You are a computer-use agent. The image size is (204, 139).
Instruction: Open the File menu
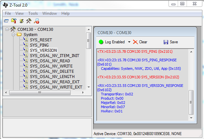pyautogui.click(x=8, y=13)
